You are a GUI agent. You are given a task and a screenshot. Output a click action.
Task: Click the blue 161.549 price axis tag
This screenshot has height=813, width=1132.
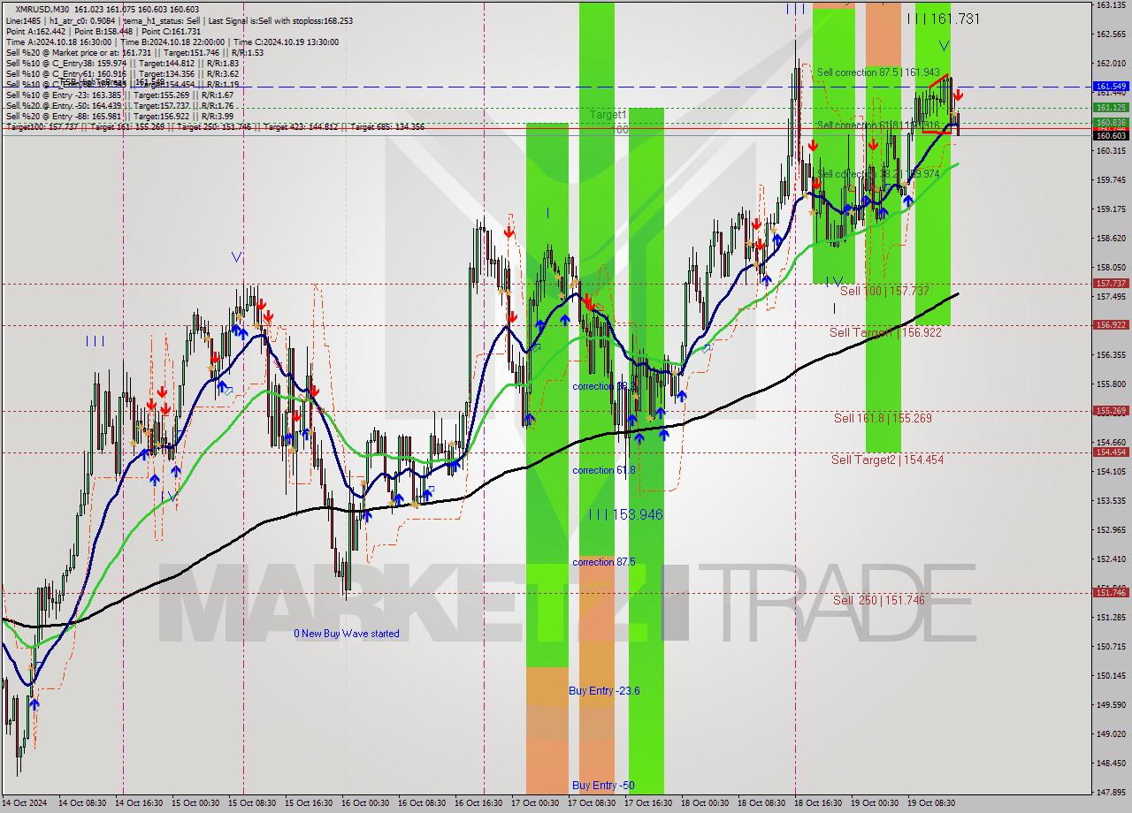pyautogui.click(x=1111, y=87)
